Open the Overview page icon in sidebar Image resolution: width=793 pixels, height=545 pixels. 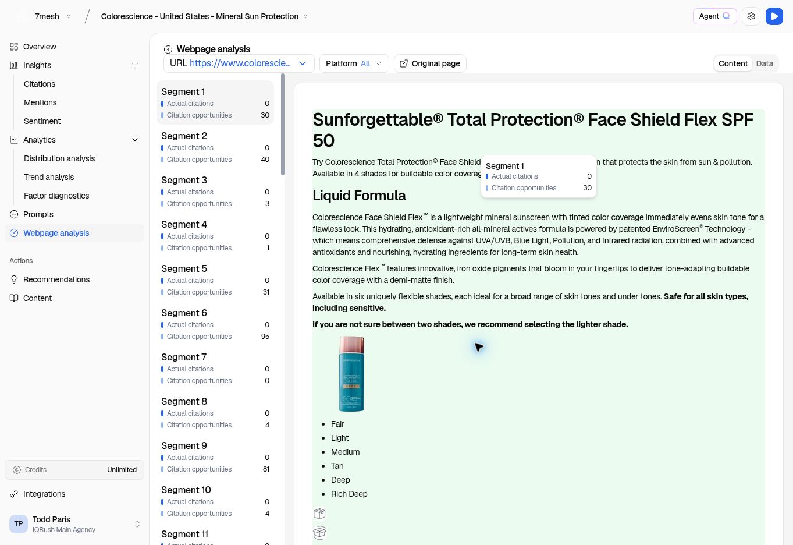(x=14, y=47)
